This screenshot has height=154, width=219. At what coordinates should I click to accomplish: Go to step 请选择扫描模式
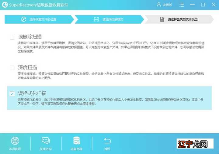(x=109, y=19)
